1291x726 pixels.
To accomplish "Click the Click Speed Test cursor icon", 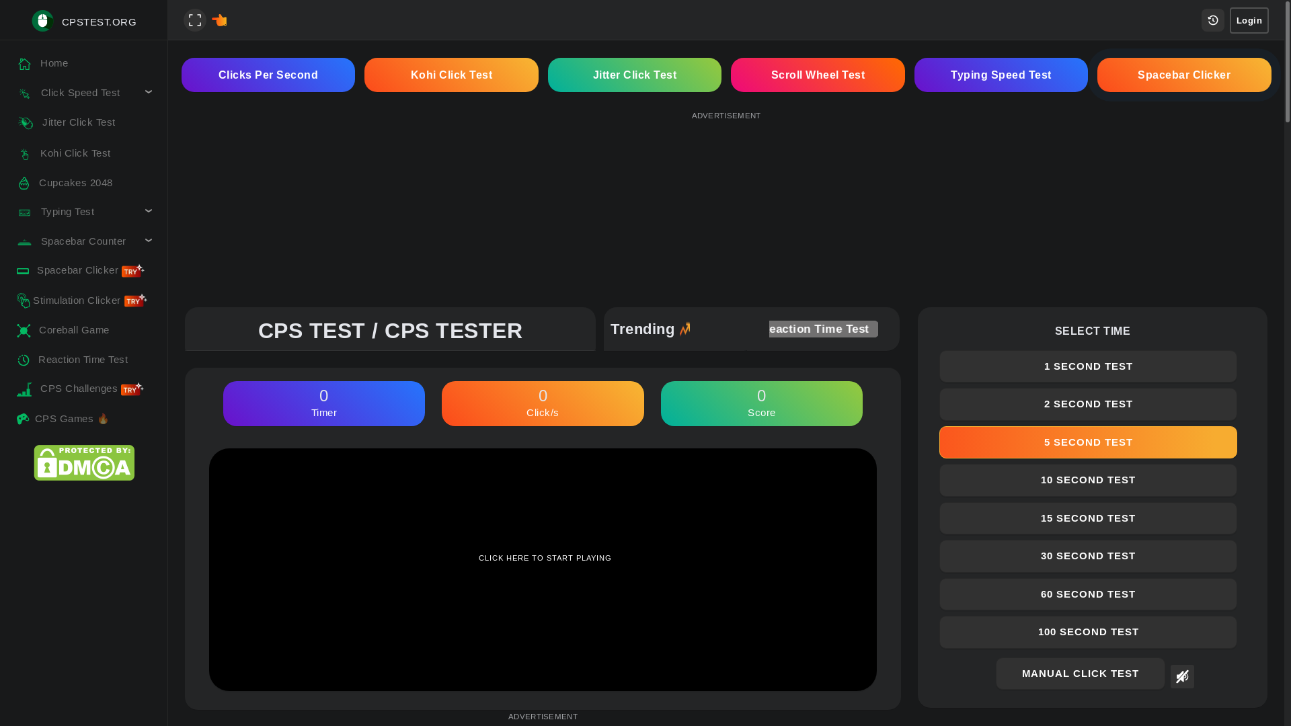I will [24, 93].
